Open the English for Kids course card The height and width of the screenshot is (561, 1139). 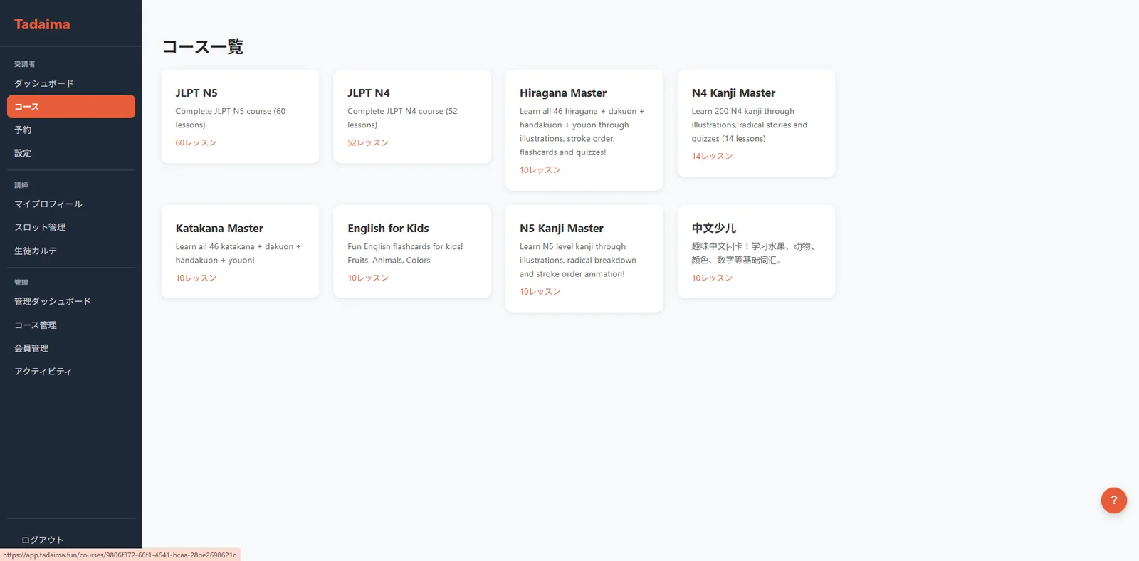(x=412, y=251)
